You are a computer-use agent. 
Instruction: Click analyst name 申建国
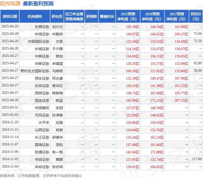(57, 64)
